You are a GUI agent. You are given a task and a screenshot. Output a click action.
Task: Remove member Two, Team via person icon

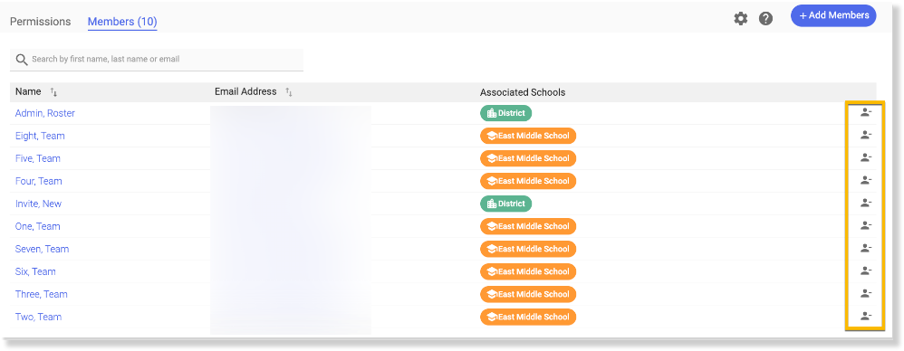click(865, 316)
